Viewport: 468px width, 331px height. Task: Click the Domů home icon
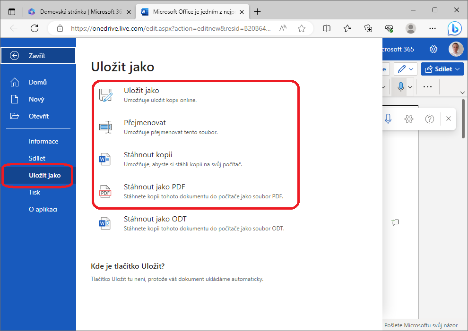point(14,82)
